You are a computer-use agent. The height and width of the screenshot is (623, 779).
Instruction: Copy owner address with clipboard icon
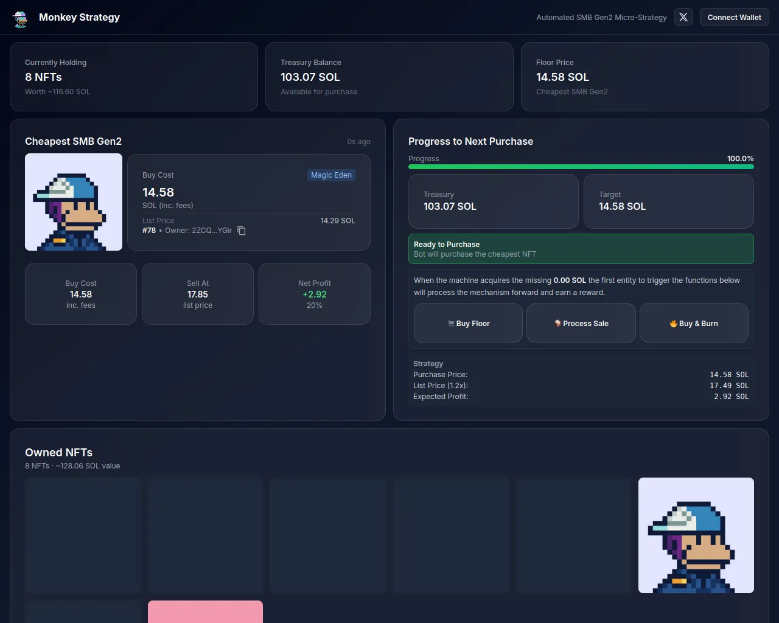pyautogui.click(x=242, y=231)
